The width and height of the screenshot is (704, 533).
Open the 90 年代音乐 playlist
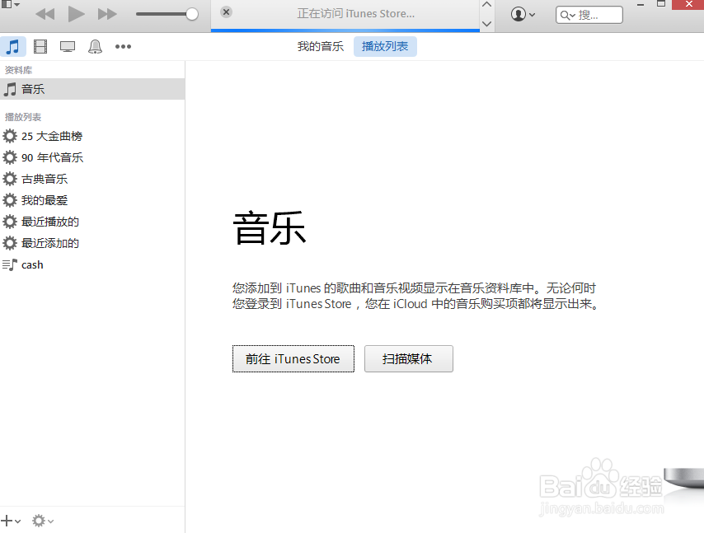tap(92, 157)
